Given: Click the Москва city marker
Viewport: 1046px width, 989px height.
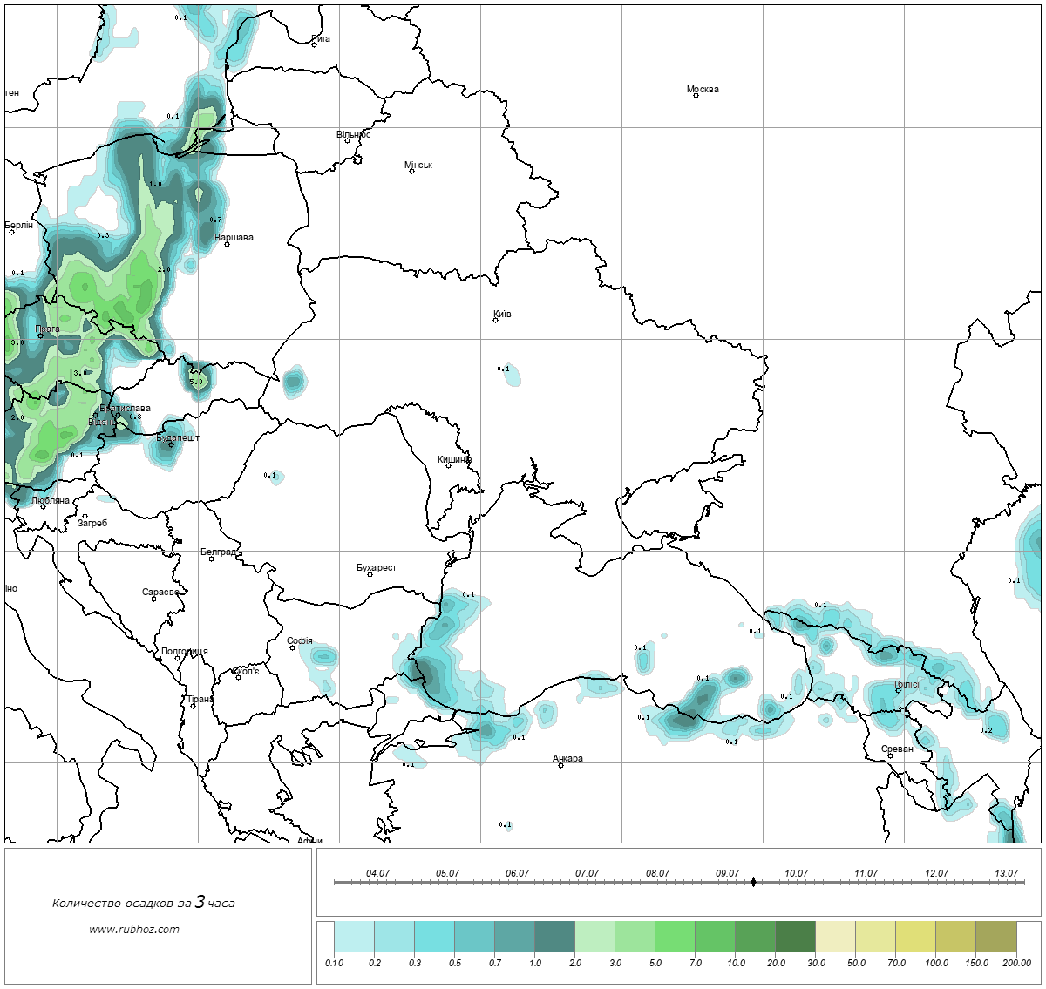Looking at the screenshot, I should click(x=696, y=95).
